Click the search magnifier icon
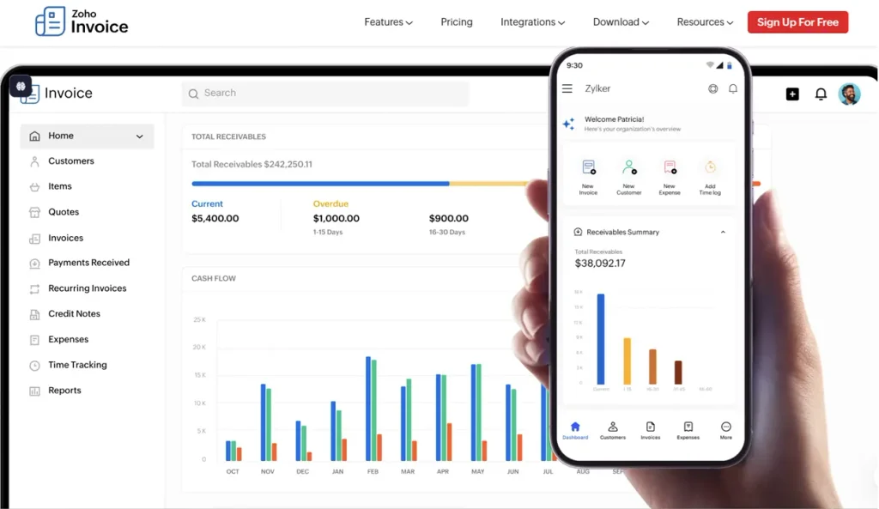This screenshot has height=509, width=879. coord(193,94)
